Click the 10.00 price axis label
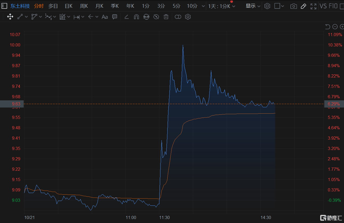344x223 pixels. coord(15,45)
